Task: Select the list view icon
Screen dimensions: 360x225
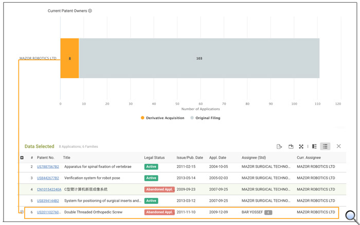Action: (x=325, y=146)
